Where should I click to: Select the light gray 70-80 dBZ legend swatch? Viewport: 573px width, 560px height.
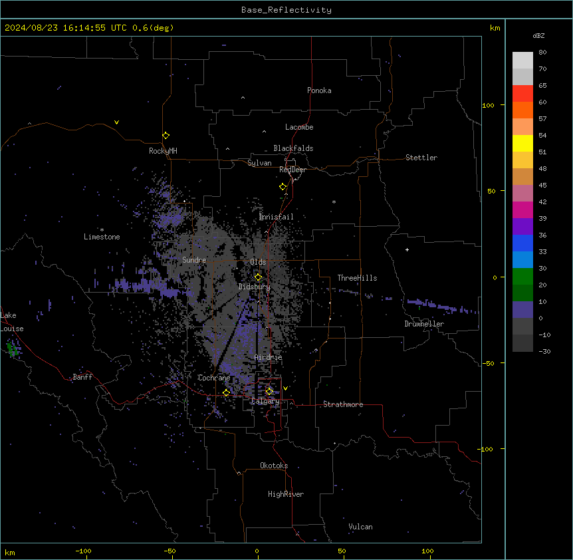[x=522, y=60]
